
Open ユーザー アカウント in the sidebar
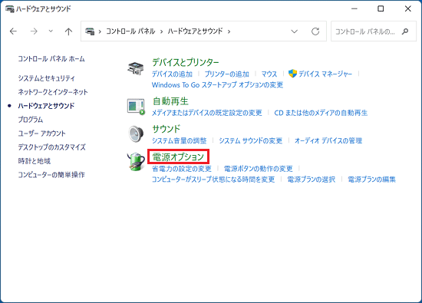coord(41,133)
